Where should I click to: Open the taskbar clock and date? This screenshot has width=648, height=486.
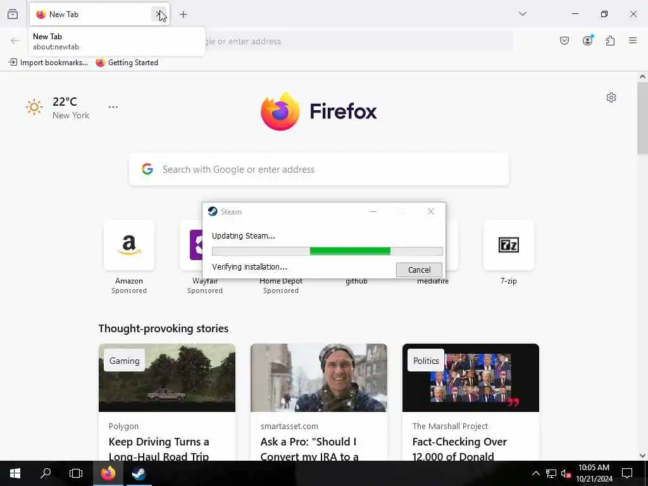(594, 473)
